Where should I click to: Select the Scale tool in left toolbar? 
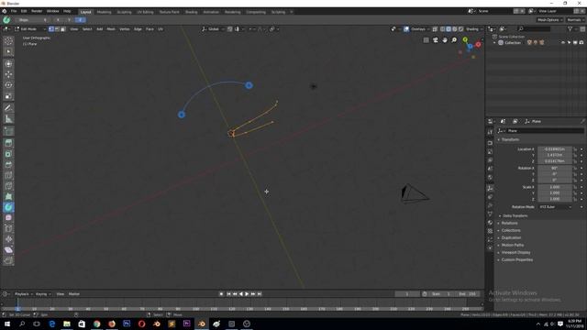click(x=8, y=96)
